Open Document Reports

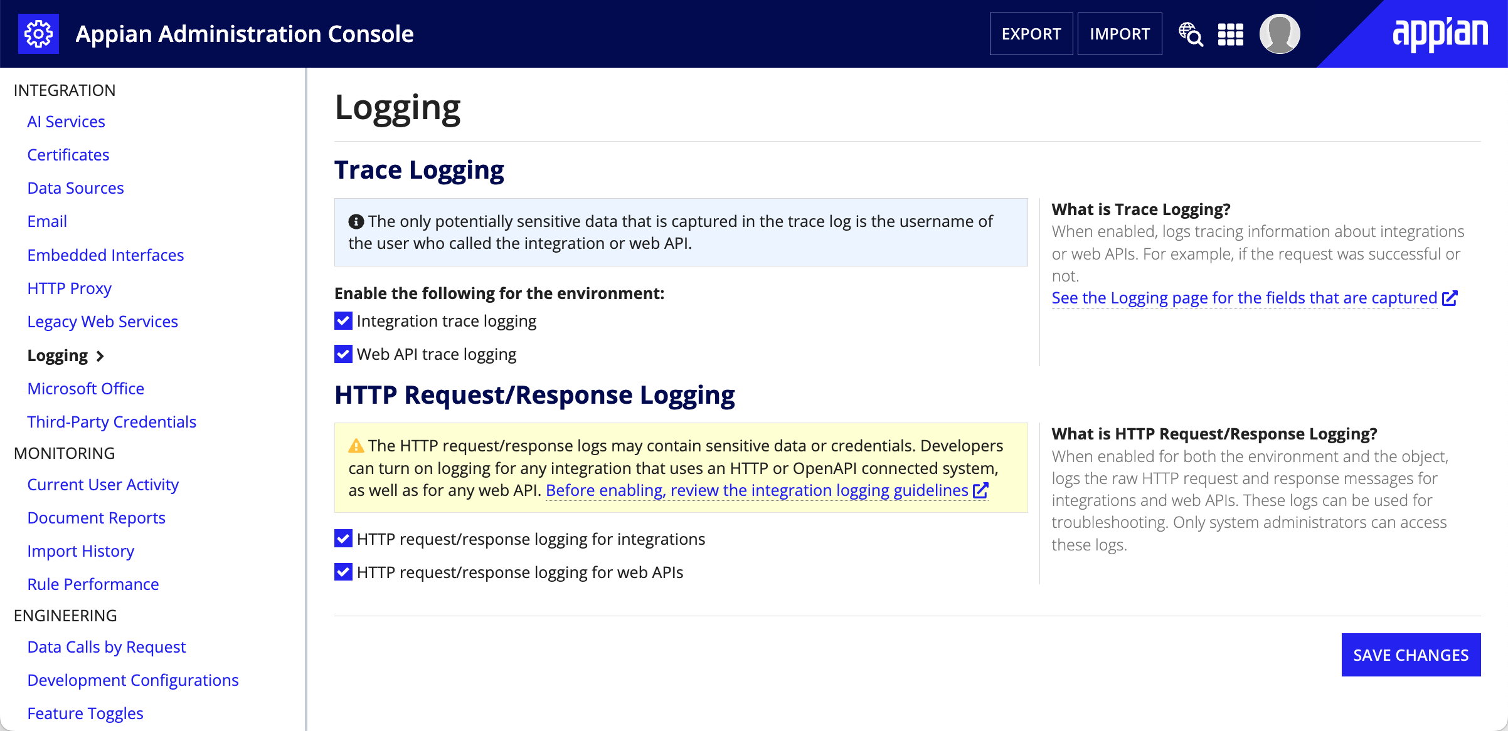[x=97, y=518]
